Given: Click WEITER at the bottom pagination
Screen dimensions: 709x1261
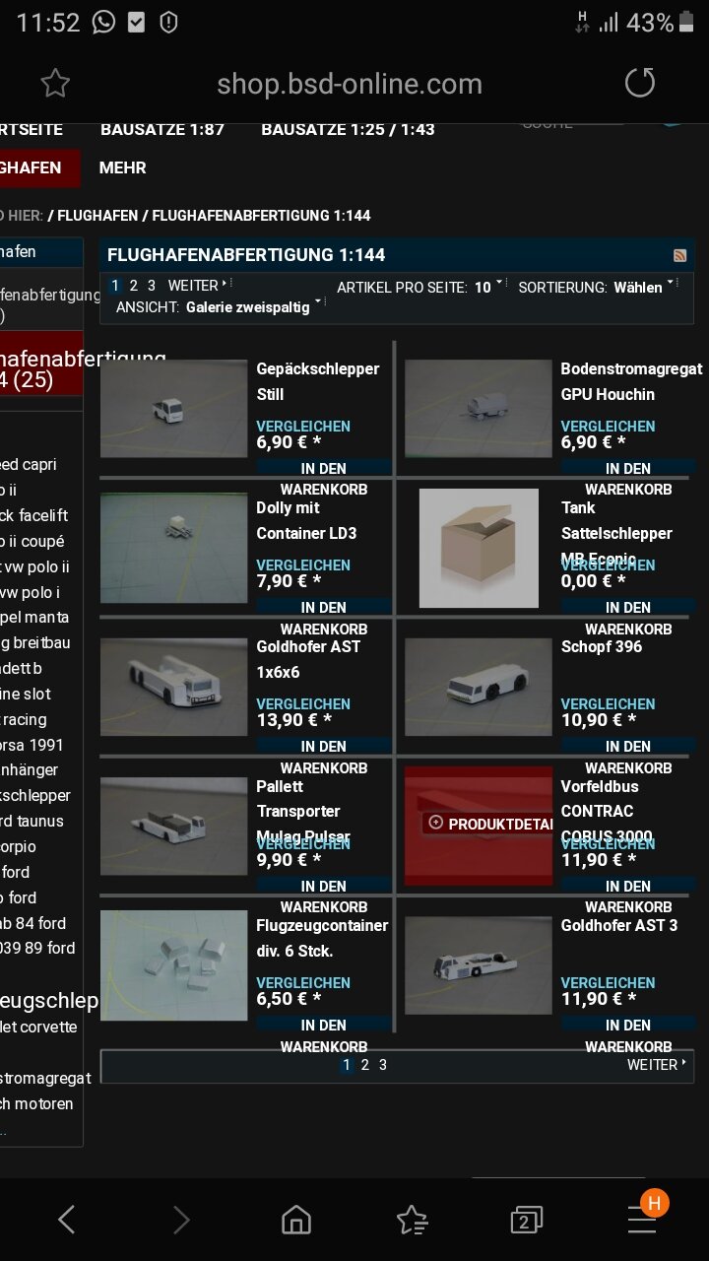Looking at the screenshot, I should (656, 1065).
